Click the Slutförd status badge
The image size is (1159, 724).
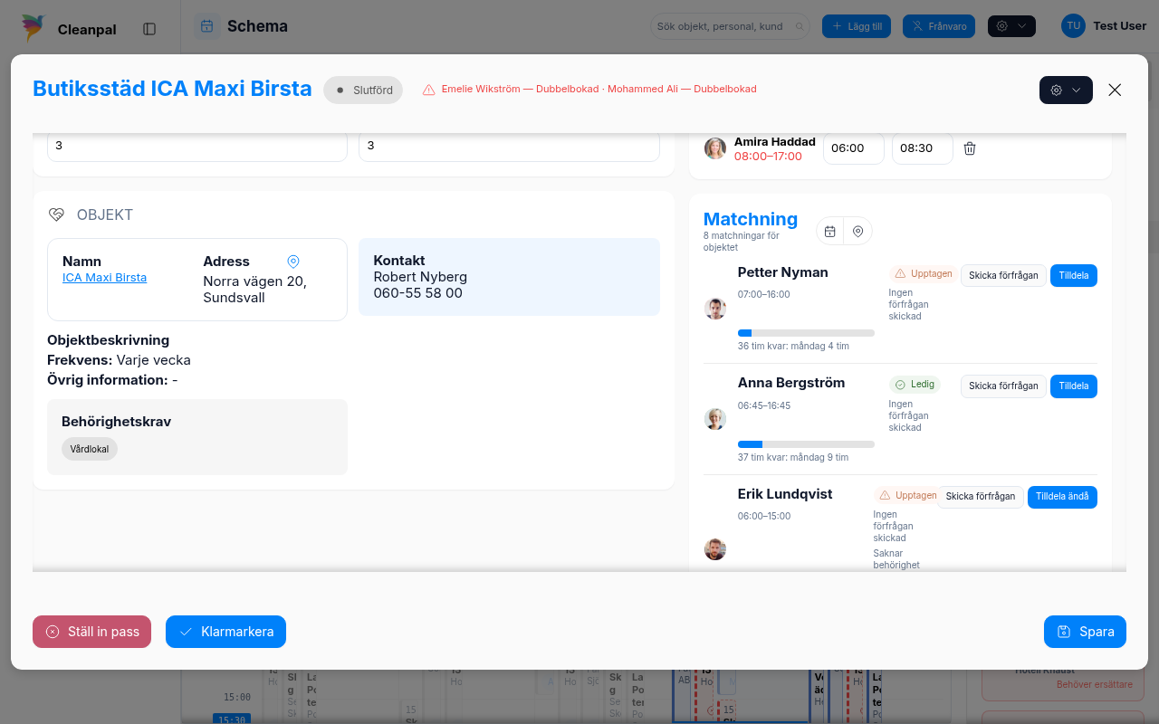[x=363, y=90]
